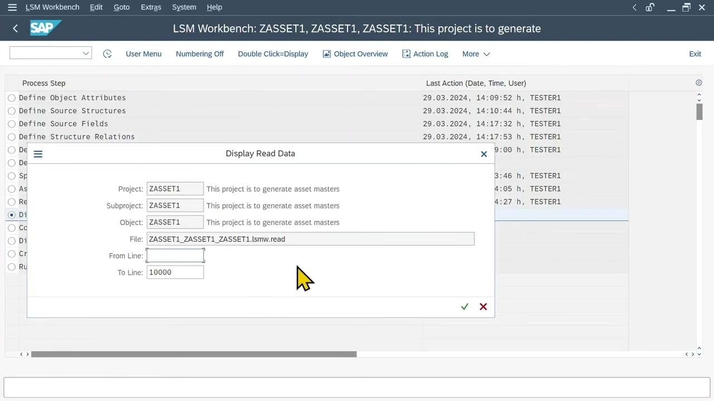Select the Define Source Structures radio button
Image resolution: width=714 pixels, height=401 pixels.
tap(12, 111)
